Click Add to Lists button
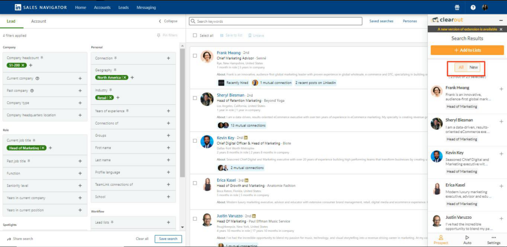Image resolution: width=507 pixels, height=247 pixels. click(467, 50)
